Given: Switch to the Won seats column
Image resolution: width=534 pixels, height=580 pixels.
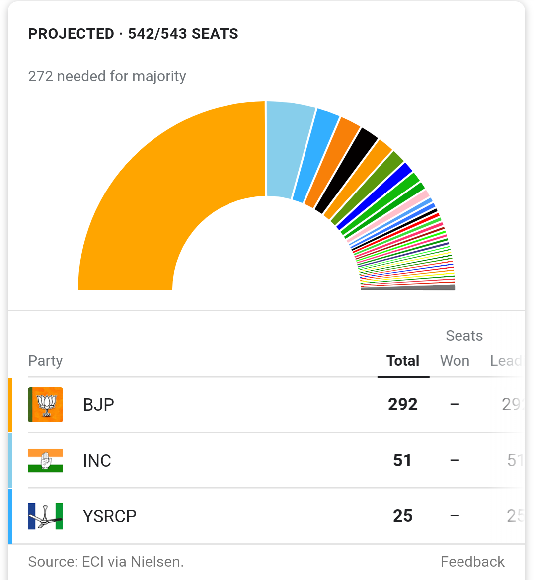Looking at the screenshot, I should tap(455, 361).
